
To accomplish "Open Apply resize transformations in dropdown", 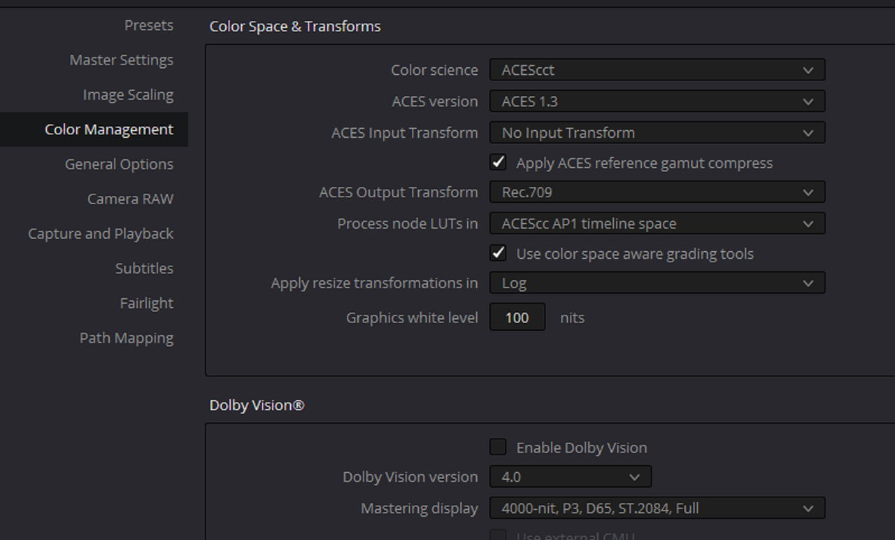I will 657,283.
